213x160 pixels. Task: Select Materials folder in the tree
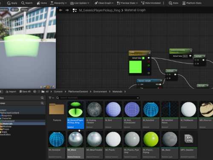[8, 124]
